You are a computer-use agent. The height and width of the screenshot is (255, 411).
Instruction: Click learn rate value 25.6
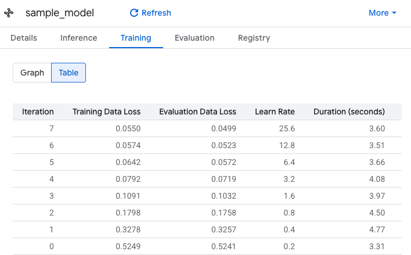pos(287,128)
